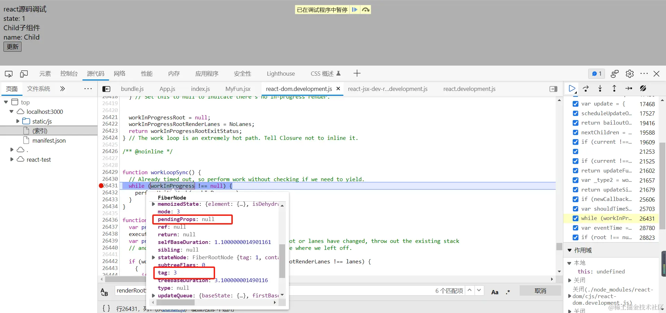666x313 pixels.
Task: Activate the inspect element picker icon
Action: (9, 74)
